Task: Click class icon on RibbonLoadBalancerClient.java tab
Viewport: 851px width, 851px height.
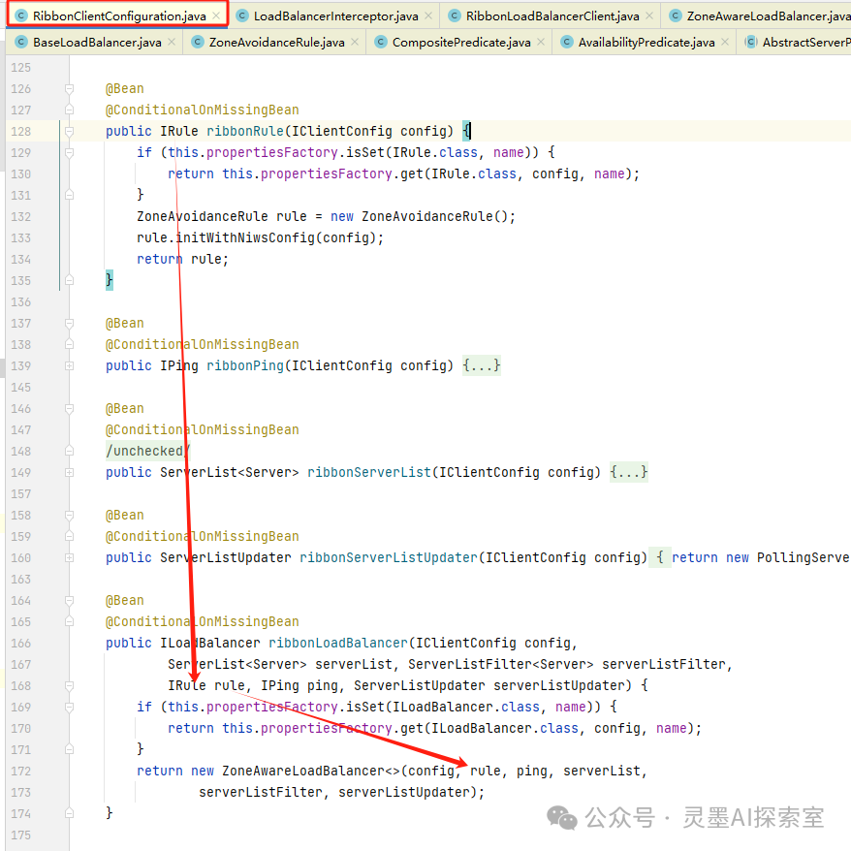Action: tap(455, 16)
